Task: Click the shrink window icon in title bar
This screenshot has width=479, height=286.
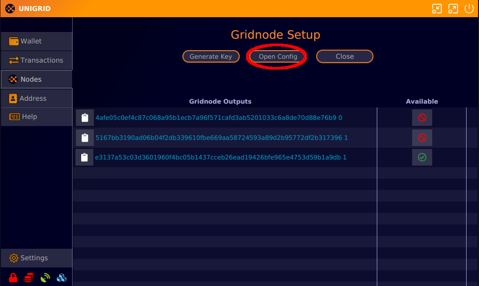Action: (437, 9)
